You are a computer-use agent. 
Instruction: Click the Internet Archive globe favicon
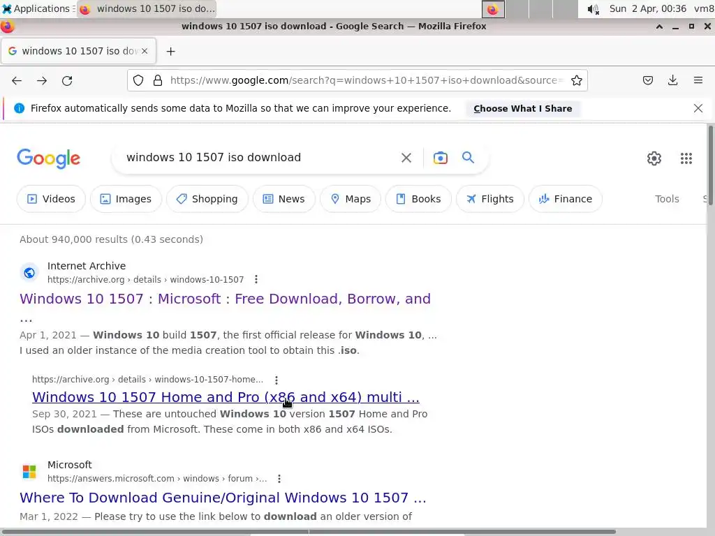[x=29, y=273]
